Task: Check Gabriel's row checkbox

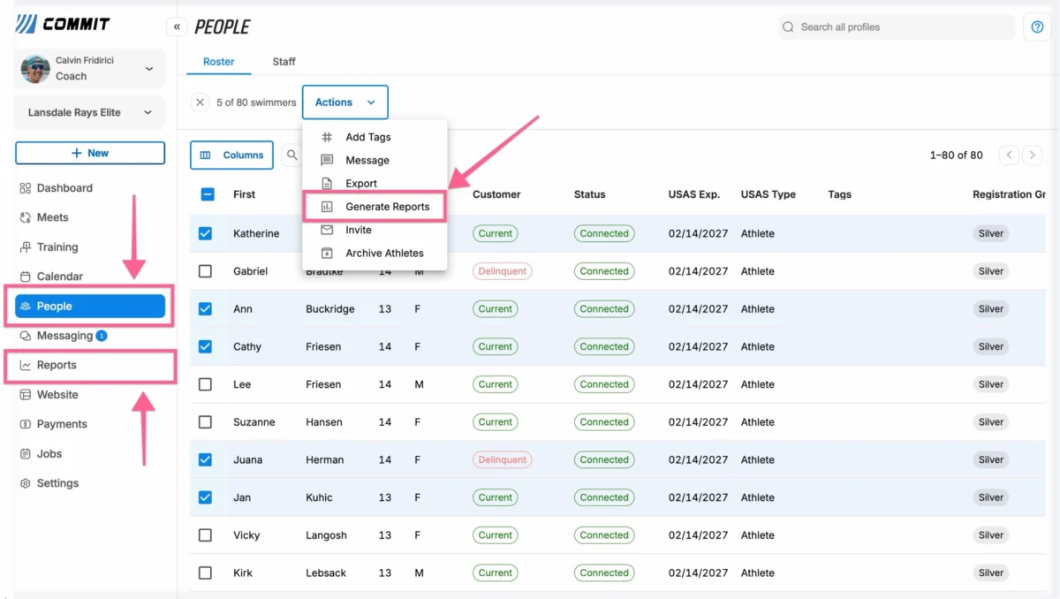Action: coord(205,271)
